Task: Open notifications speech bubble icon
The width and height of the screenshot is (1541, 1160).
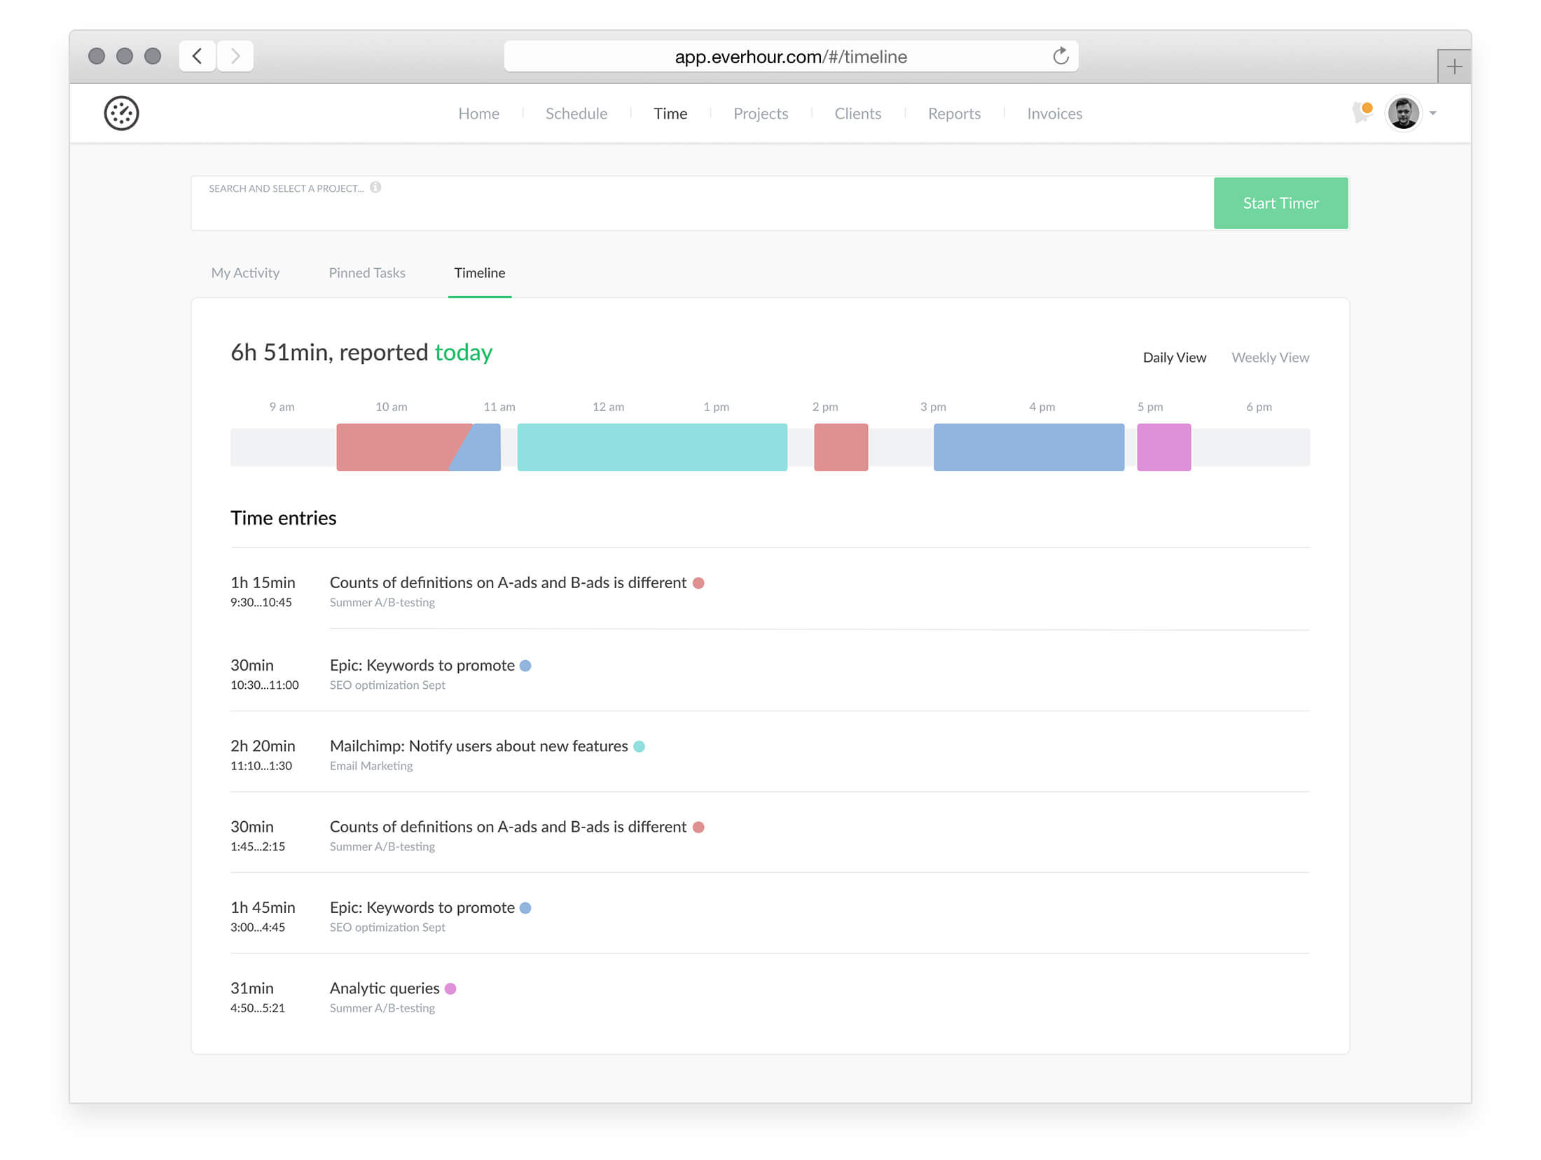Action: pos(1362,112)
